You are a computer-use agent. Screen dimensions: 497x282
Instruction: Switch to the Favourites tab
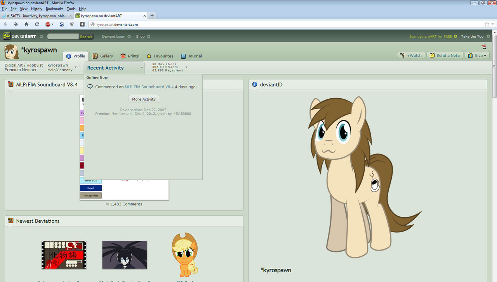(x=160, y=56)
